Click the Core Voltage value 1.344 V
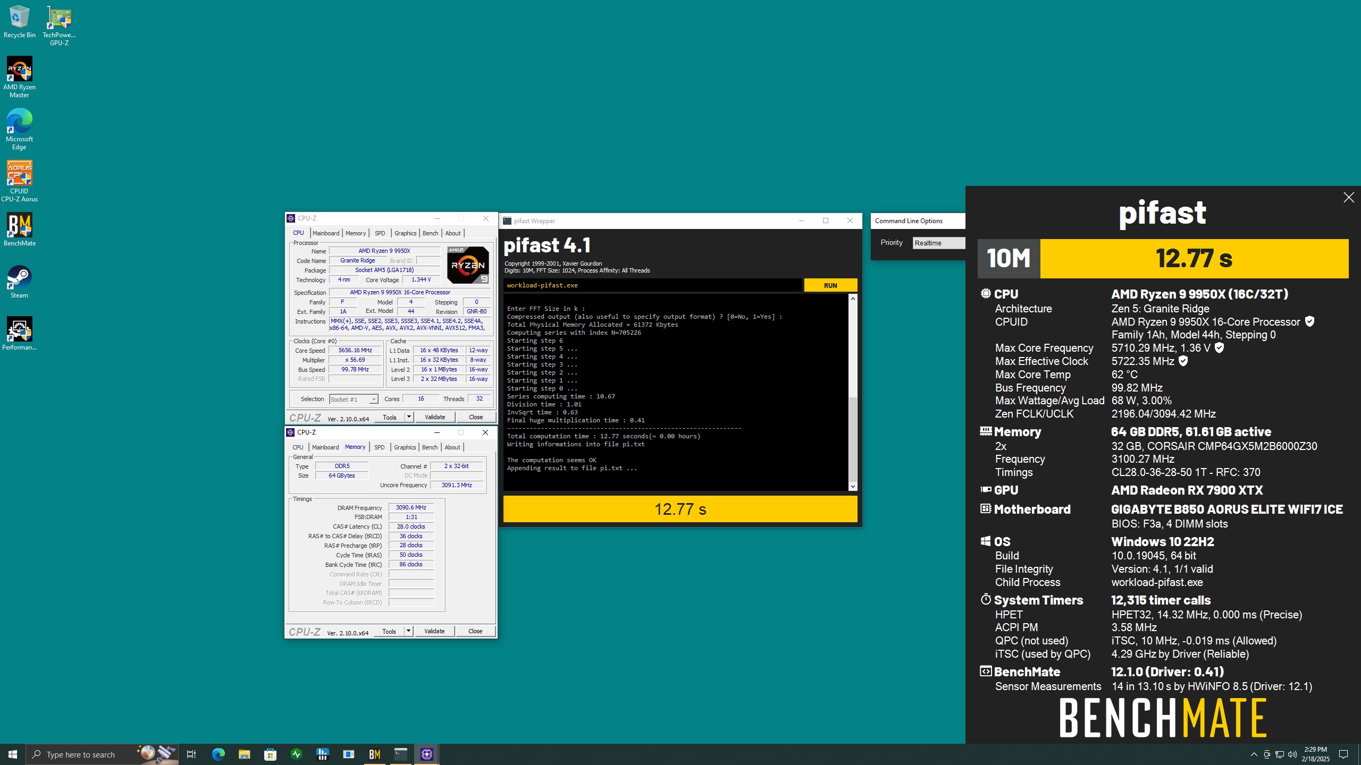The image size is (1361, 765). tap(421, 280)
